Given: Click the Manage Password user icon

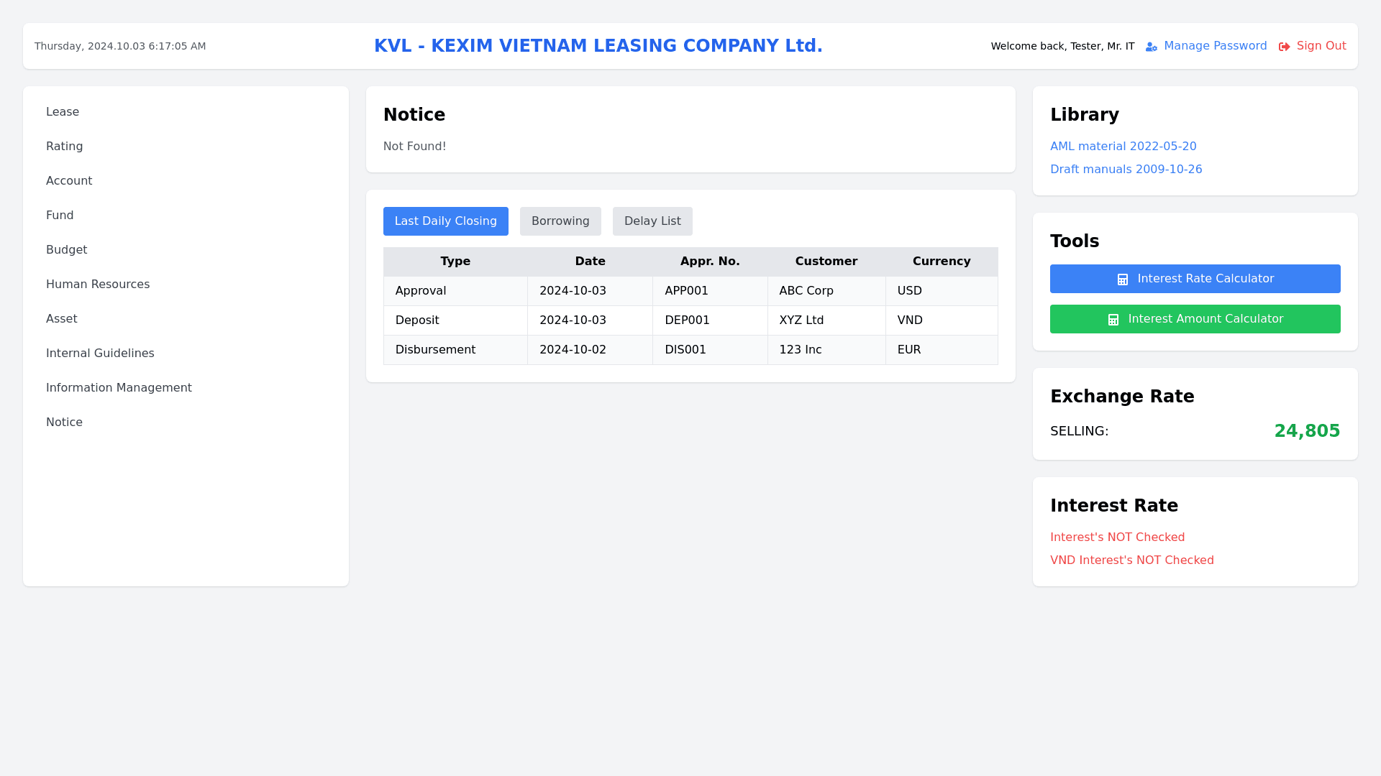Looking at the screenshot, I should (1151, 47).
